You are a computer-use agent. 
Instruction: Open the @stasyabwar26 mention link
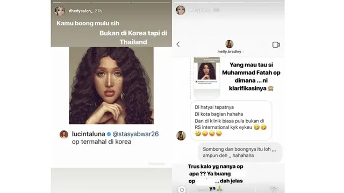coord(135,134)
